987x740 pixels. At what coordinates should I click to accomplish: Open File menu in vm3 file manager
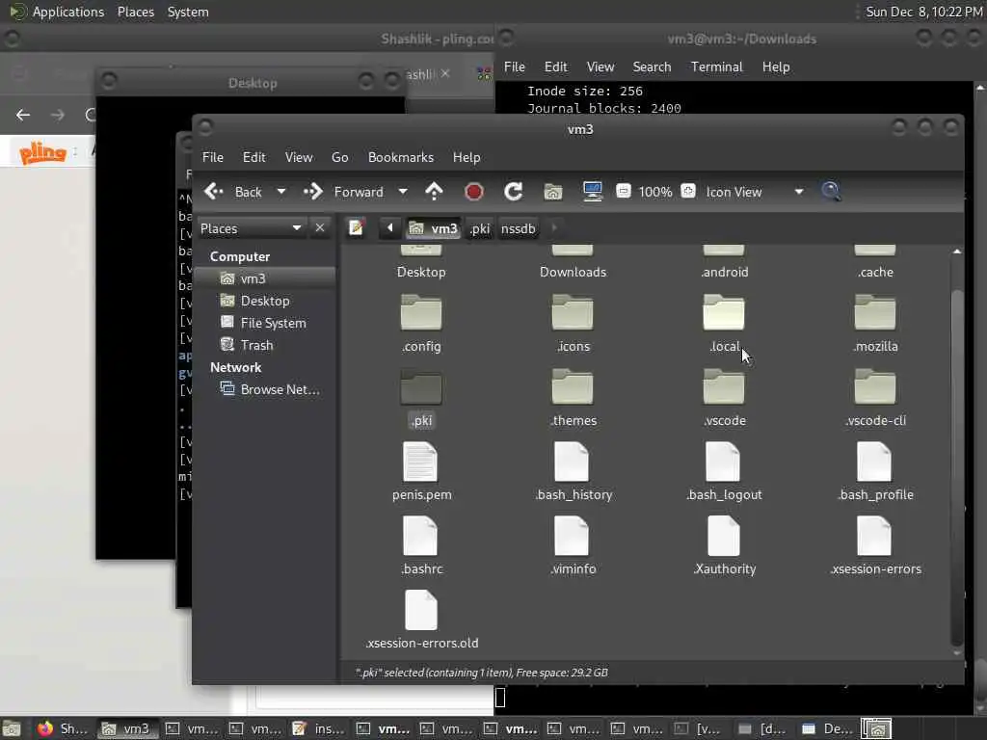pyautogui.click(x=213, y=157)
